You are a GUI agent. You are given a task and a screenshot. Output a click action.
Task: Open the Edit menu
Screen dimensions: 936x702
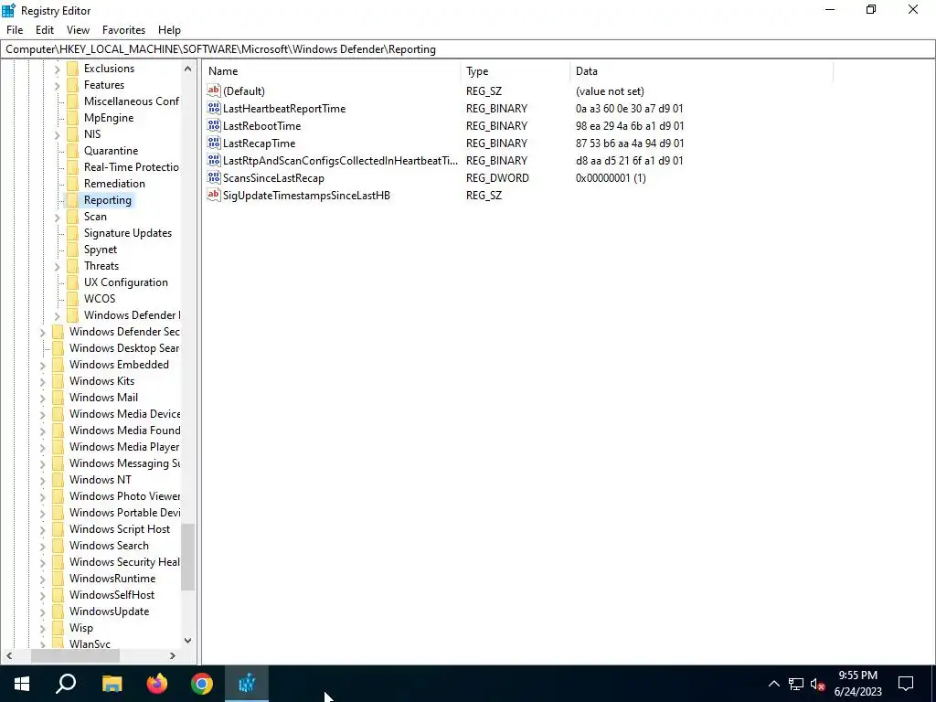tap(45, 30)
